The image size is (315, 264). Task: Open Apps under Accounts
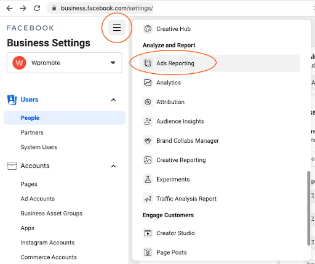(28, 228)
